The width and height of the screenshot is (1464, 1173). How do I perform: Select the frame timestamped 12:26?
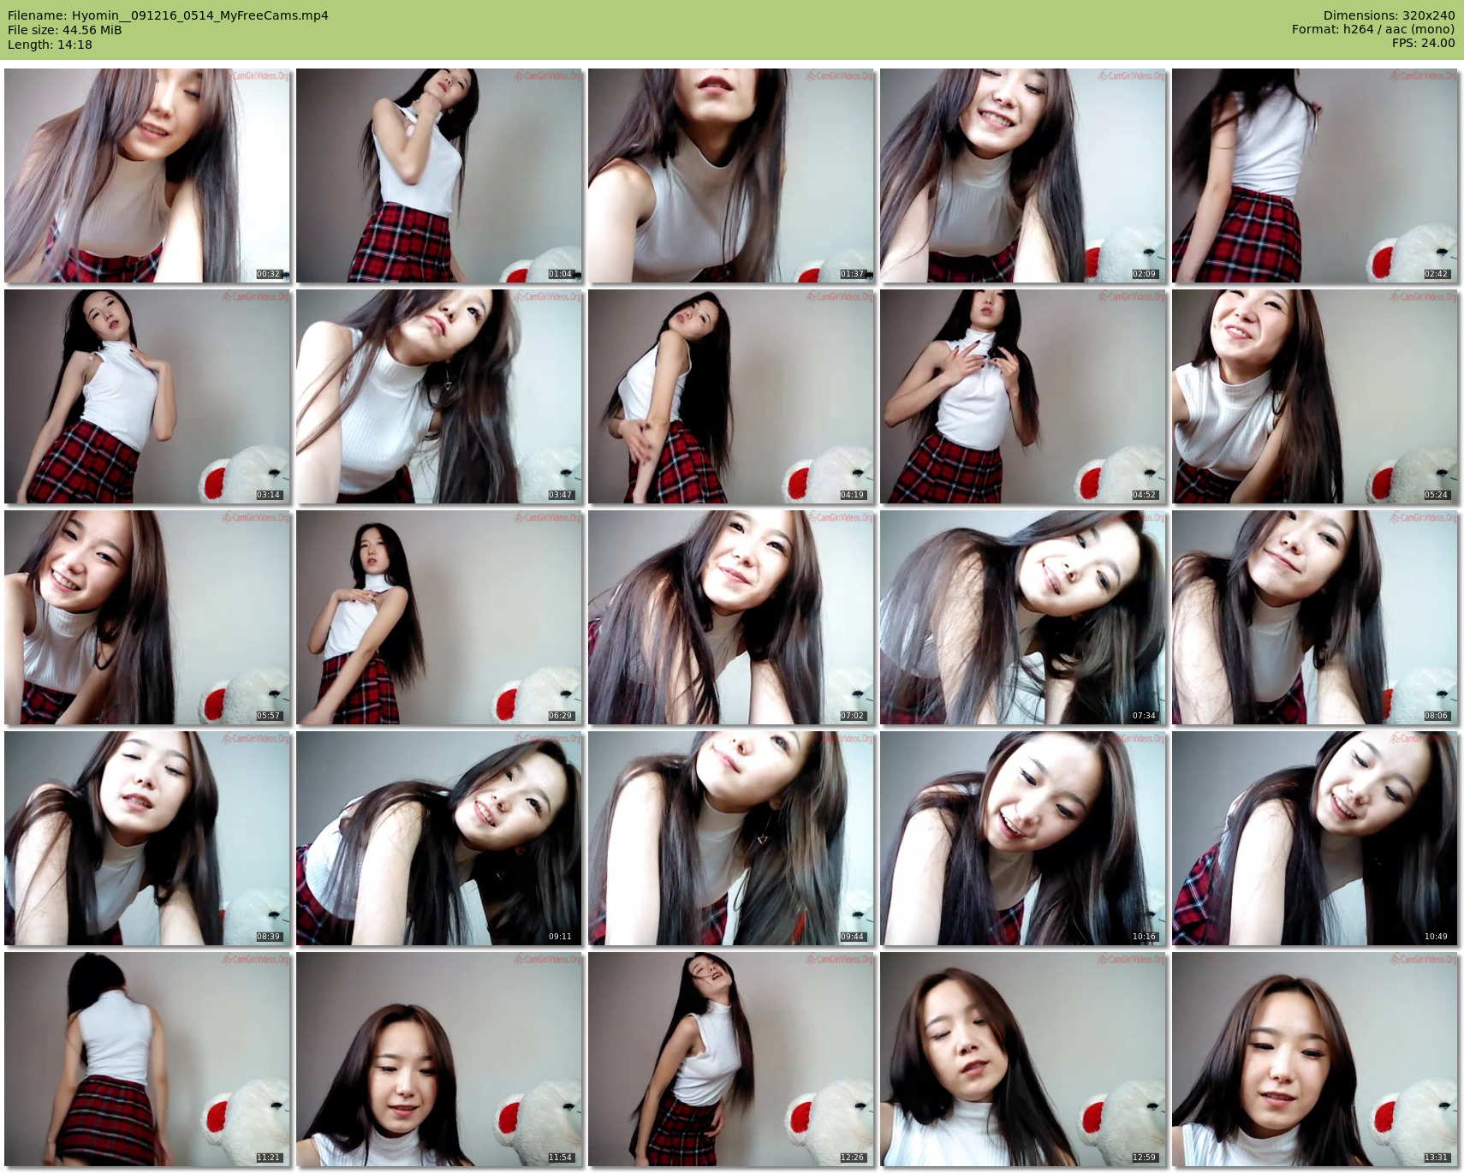tap(731, 1059)
